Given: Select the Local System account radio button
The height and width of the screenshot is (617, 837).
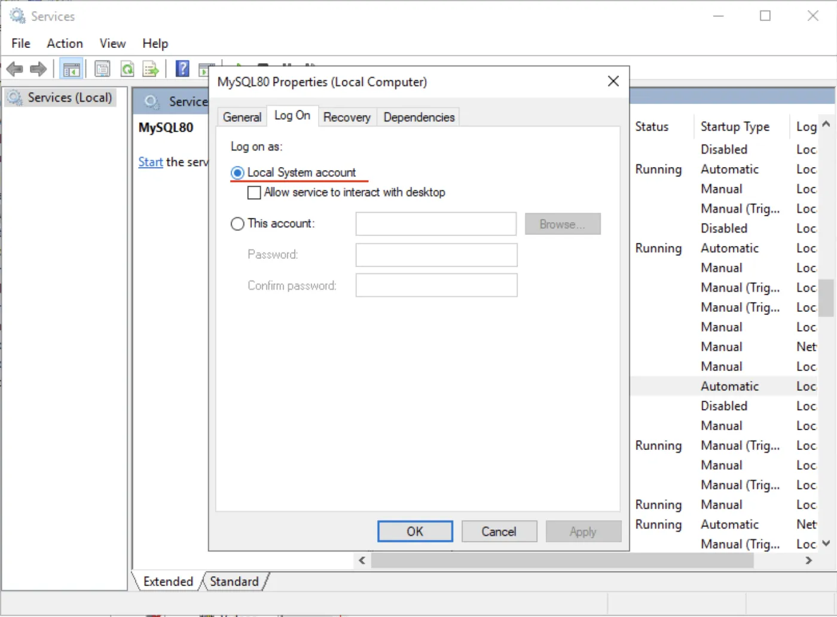Looking at the screenshot, I should (x=237, y=173).
